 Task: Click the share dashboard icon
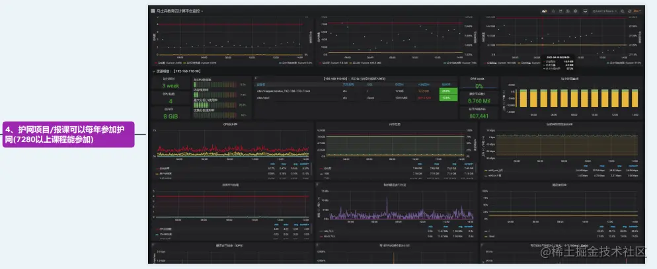pos(560,11)
